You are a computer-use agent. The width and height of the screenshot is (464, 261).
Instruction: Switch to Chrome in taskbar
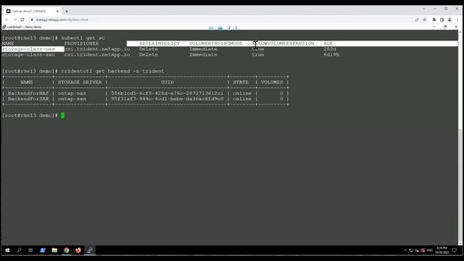tap(66, 250)
